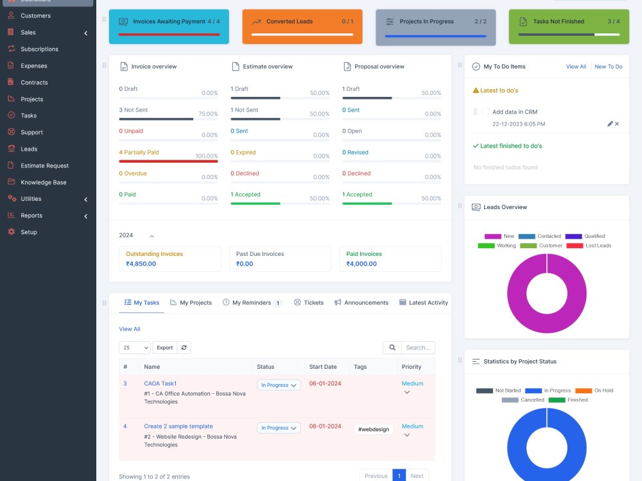Open Customers from the sidebar icon
Image resolution: width=642 pixels, height=481 pixels.
[x=11, y=15]
